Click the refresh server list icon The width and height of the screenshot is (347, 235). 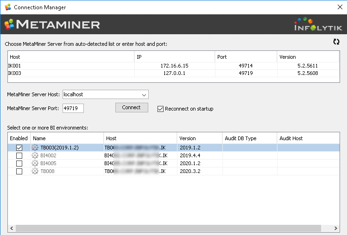336,42
